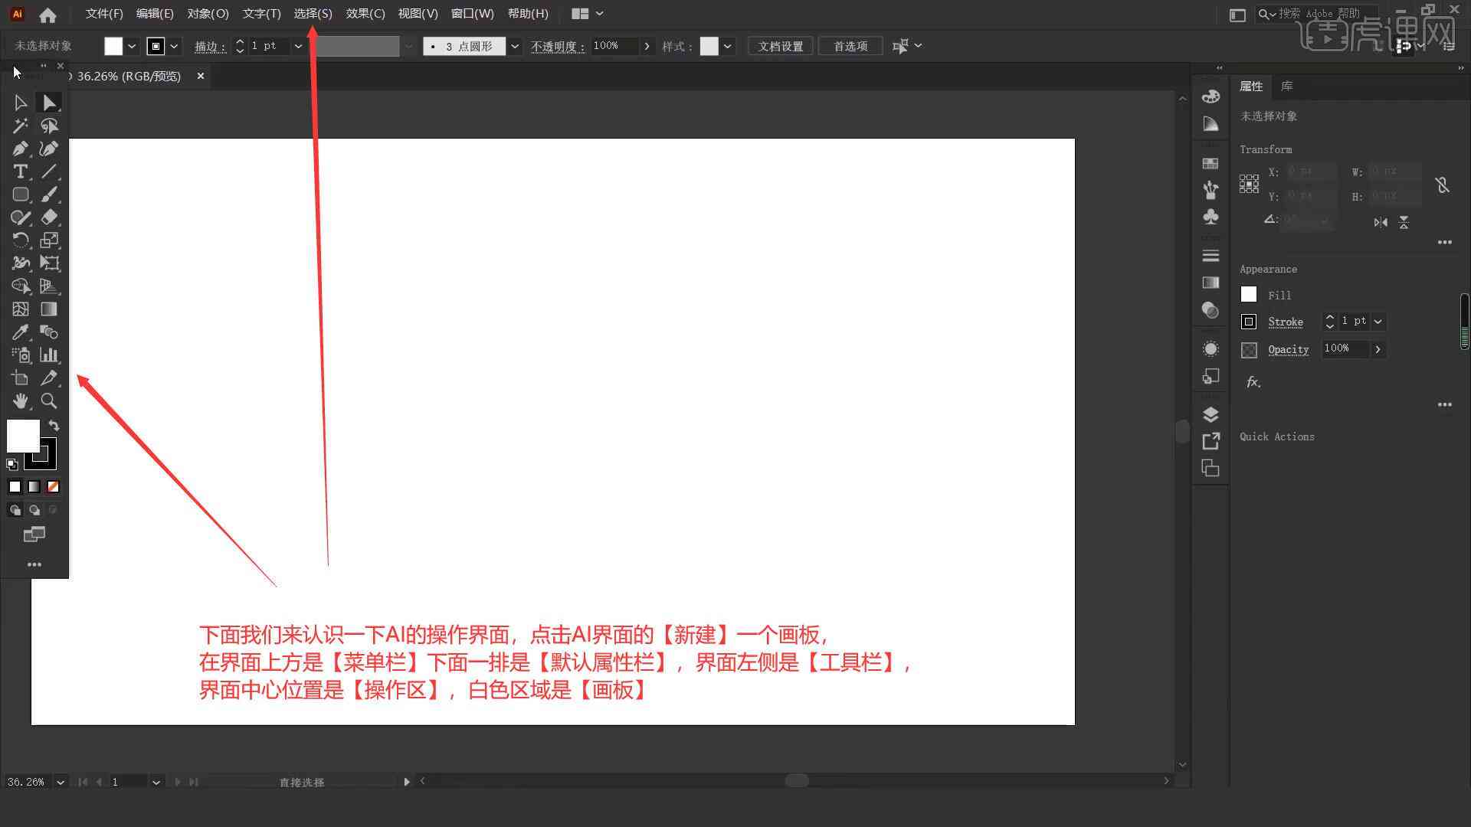Expand the opacity percentage dropdown
This screenshot has height=827, width=1471.
pyautogui.click(x=647, y=47)
